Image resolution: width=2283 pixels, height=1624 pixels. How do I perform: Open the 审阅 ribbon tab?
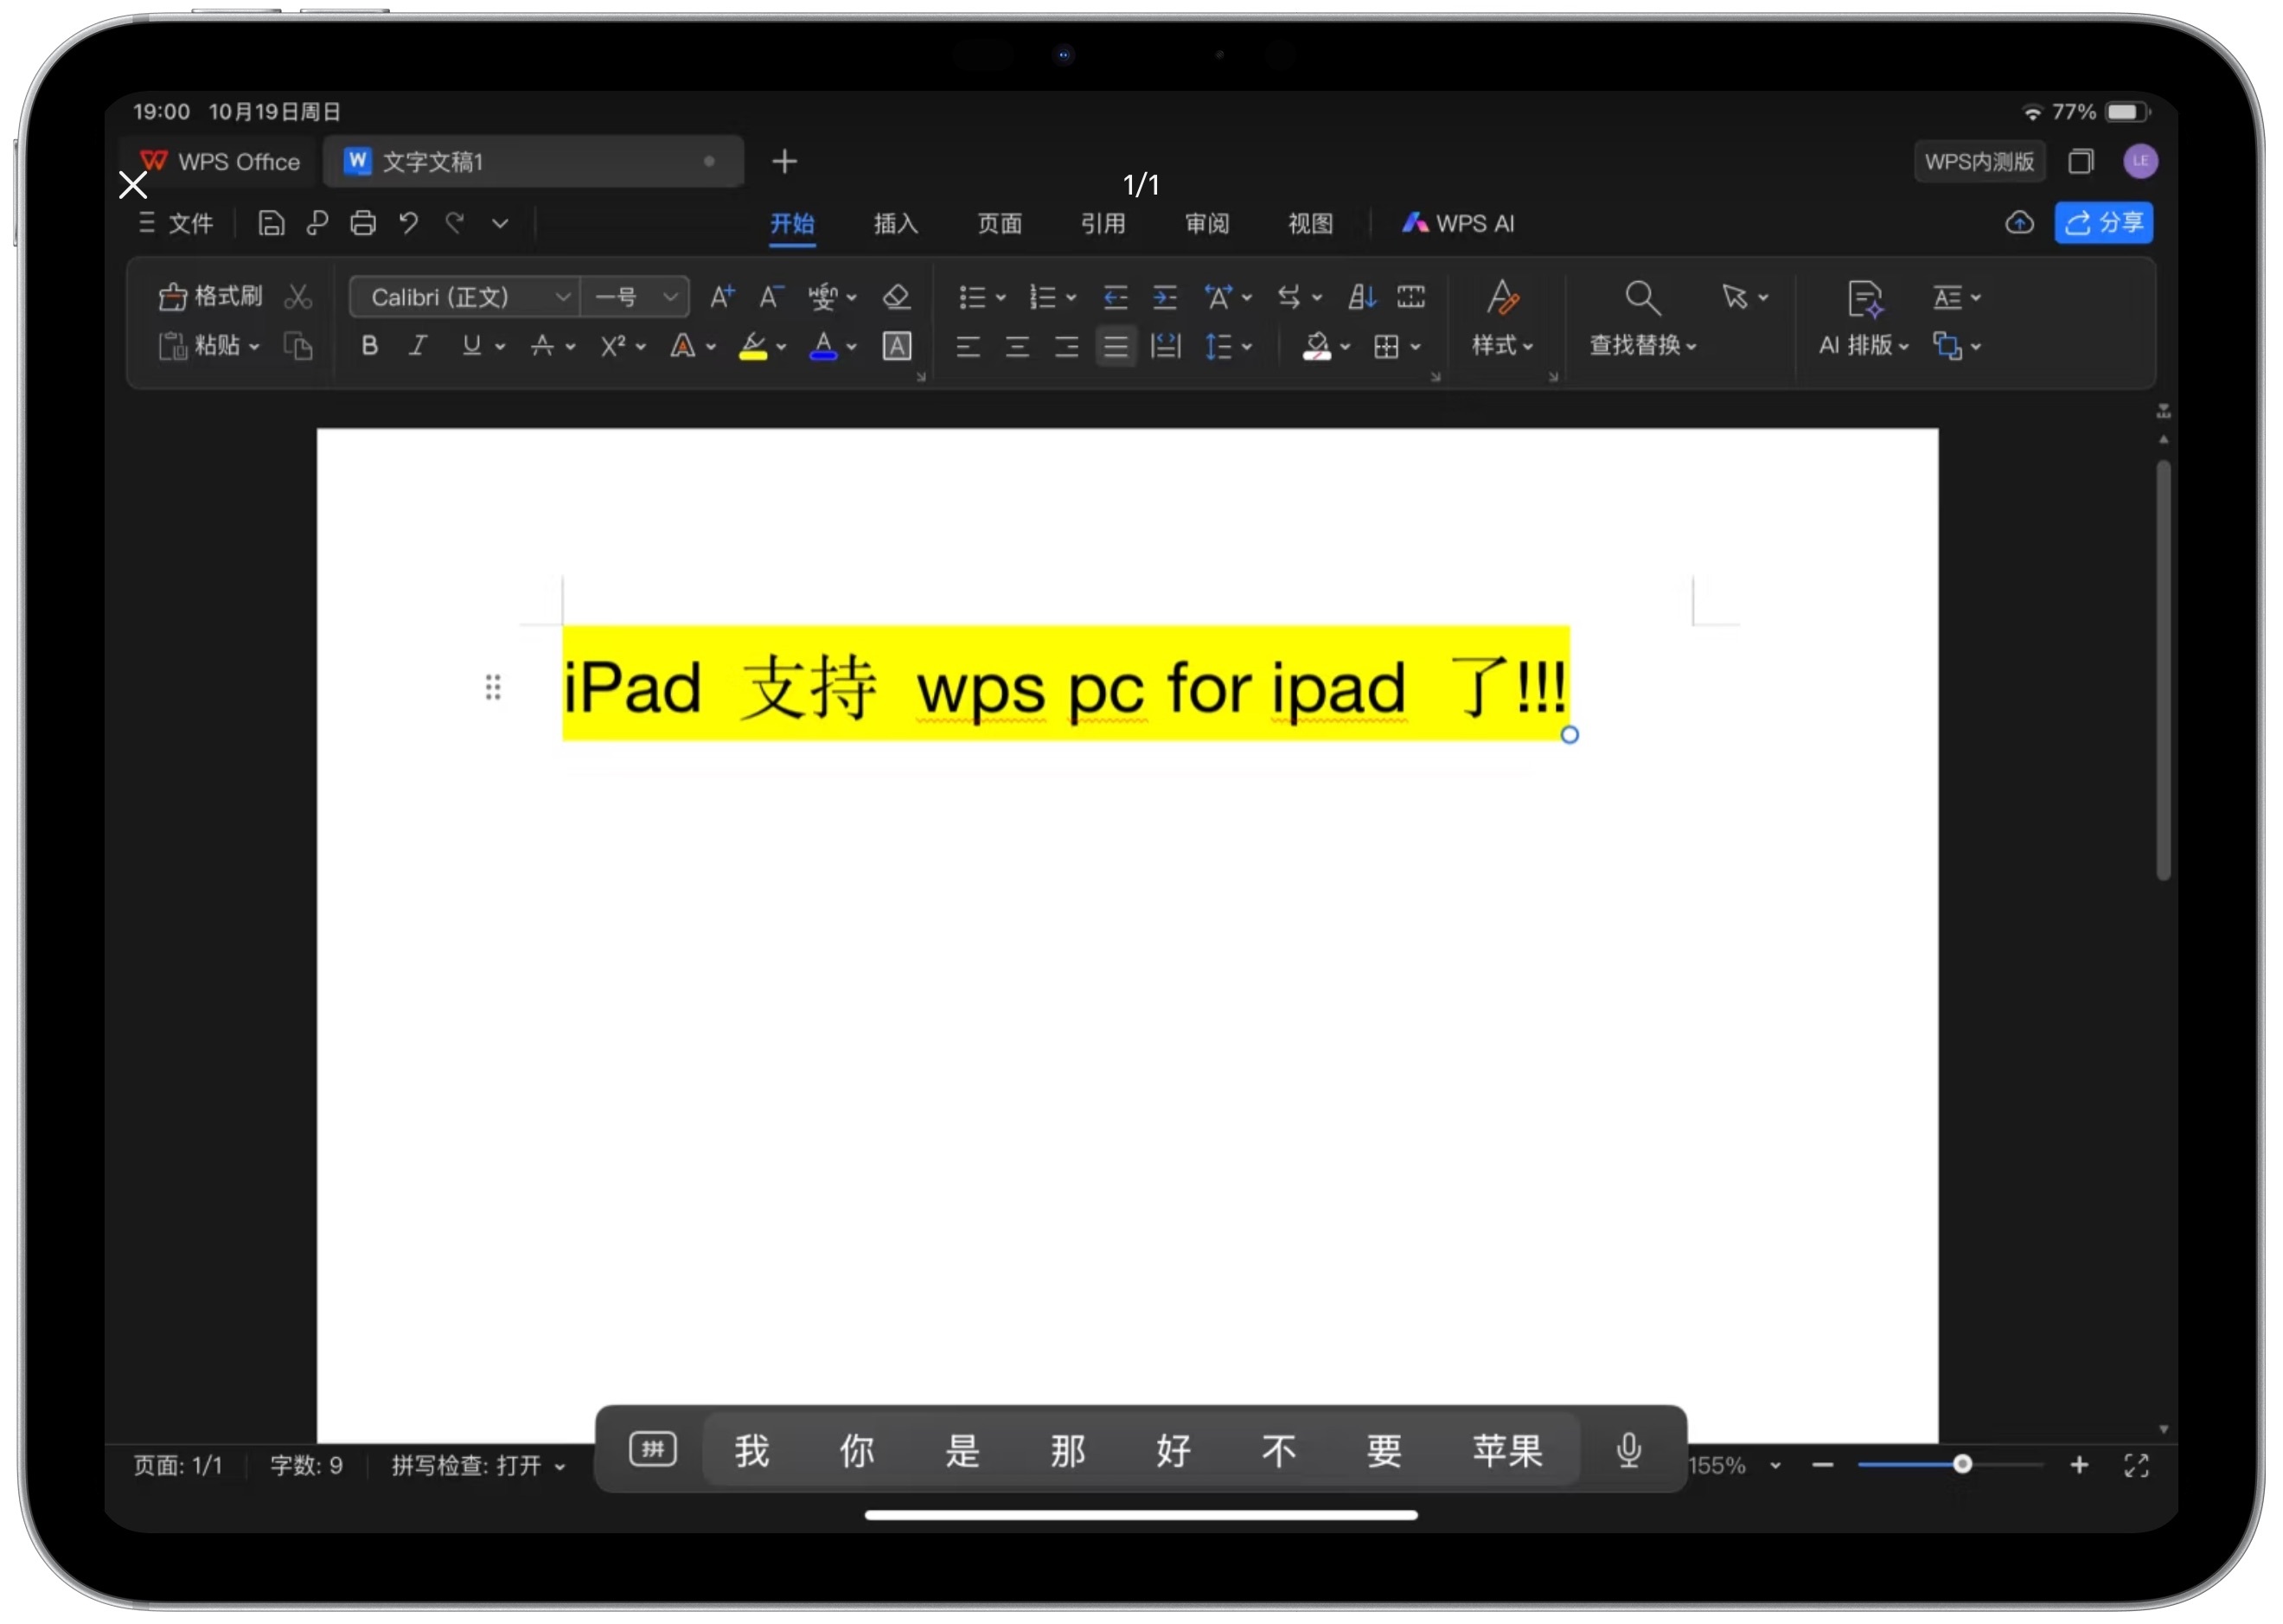tap(1206, 224)
